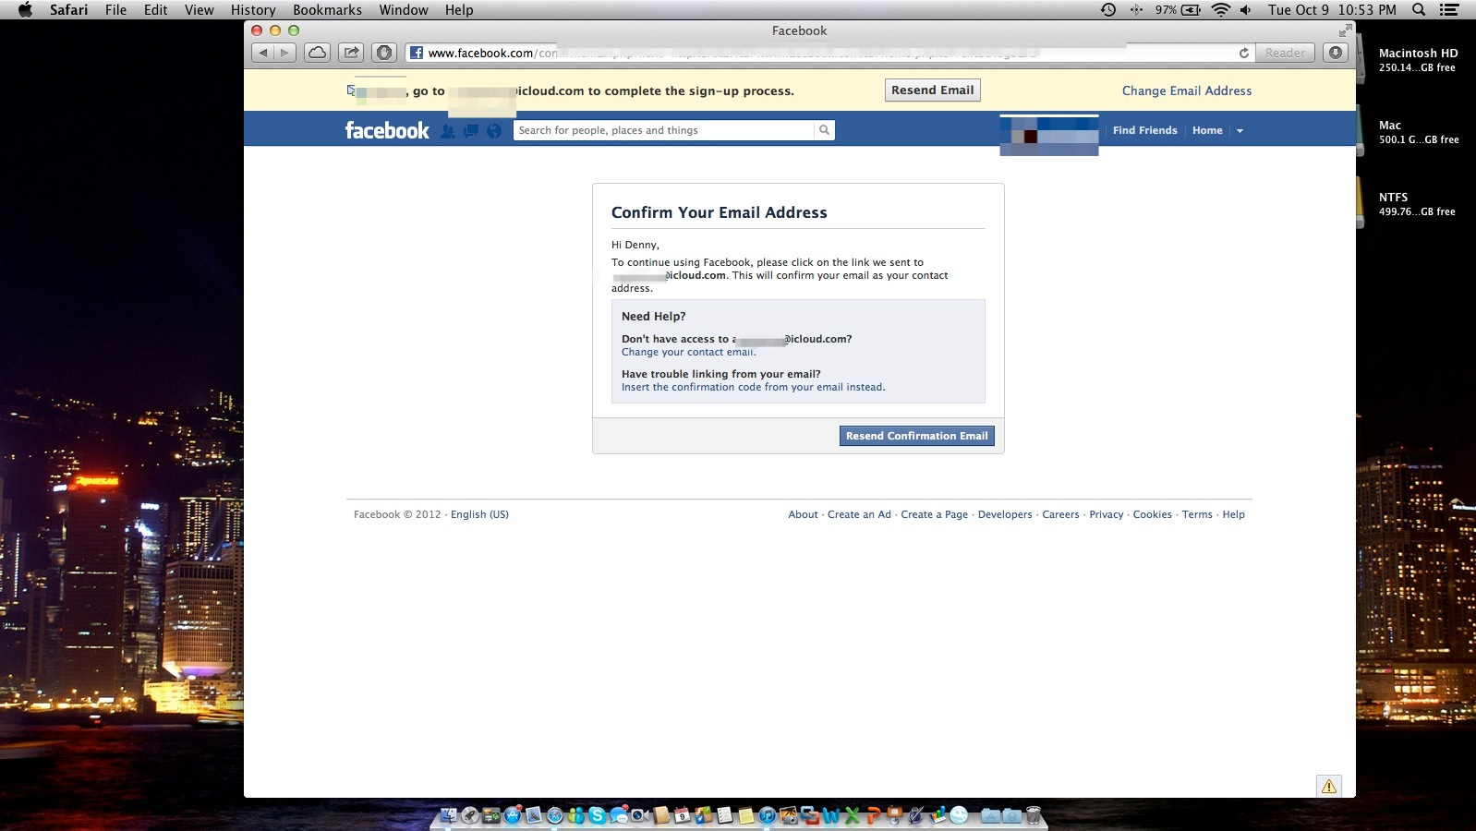This screenshot has height=831, width=1476.
Task: Click About footer link
Action: [803, 514]
